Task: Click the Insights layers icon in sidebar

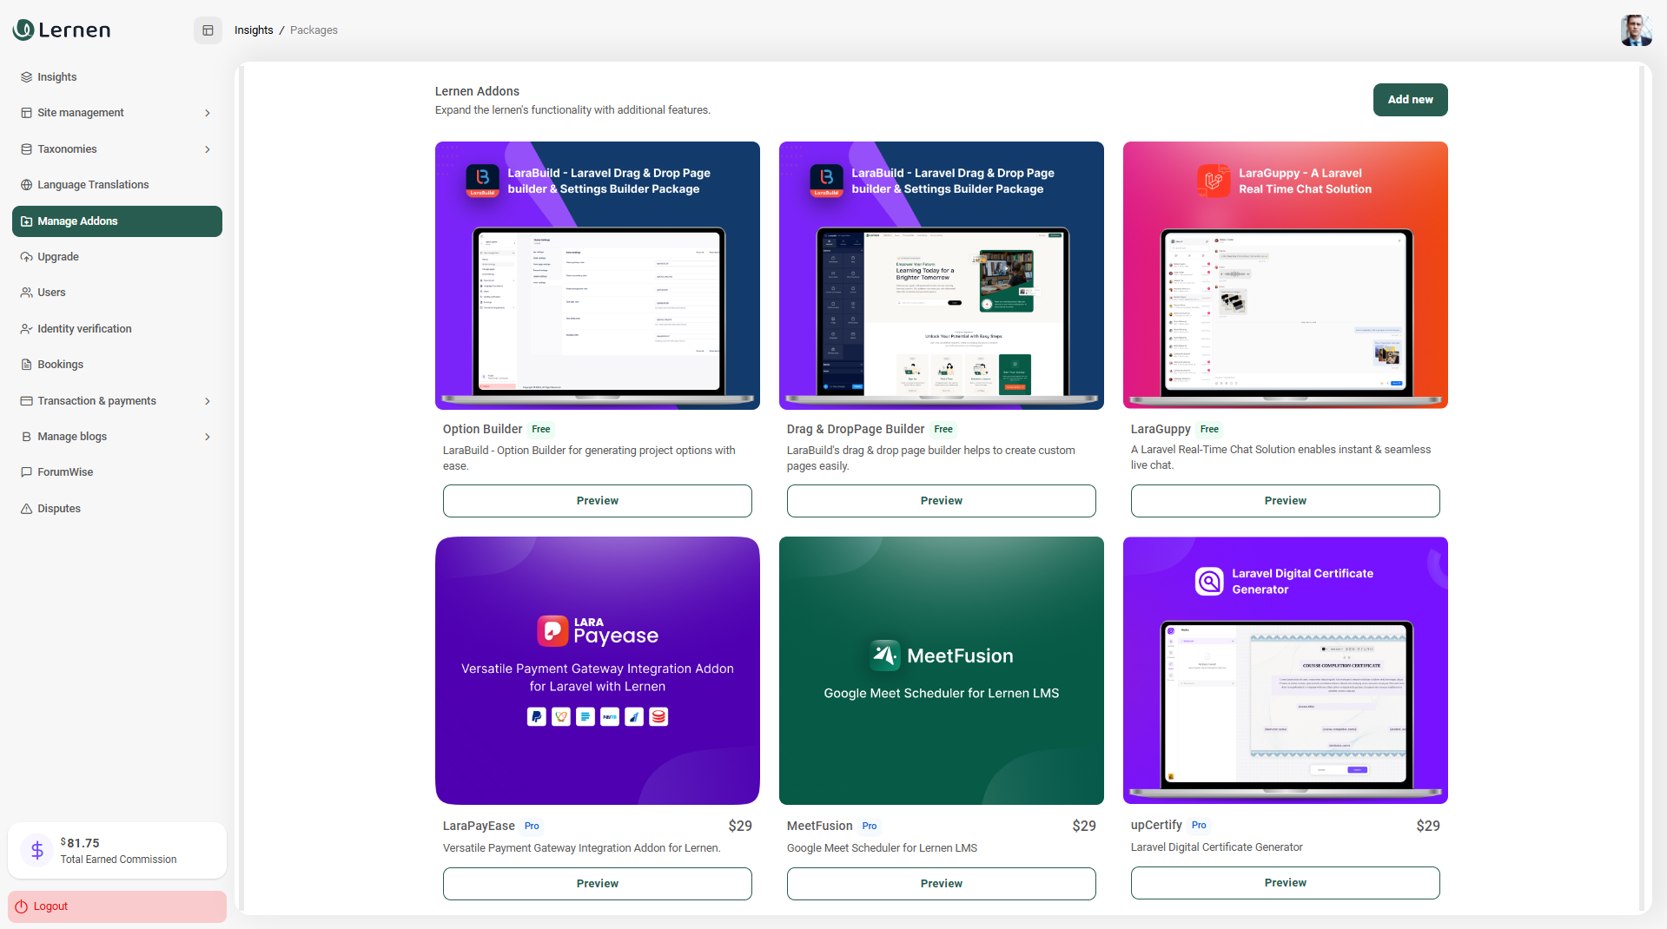Action: click(26, 77)
